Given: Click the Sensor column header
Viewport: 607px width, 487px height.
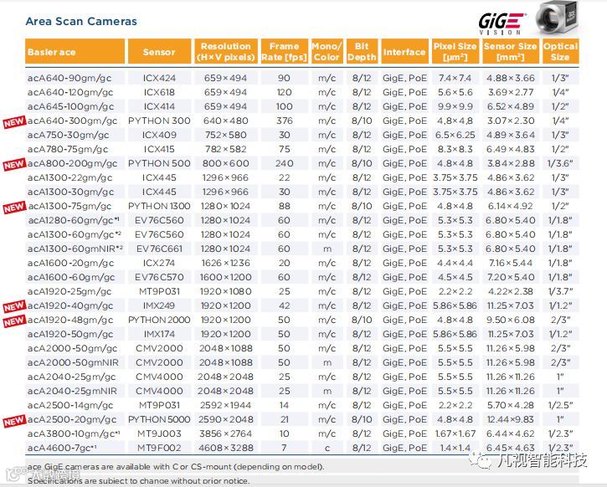Looking at the screenshot, I should (159, 51).
